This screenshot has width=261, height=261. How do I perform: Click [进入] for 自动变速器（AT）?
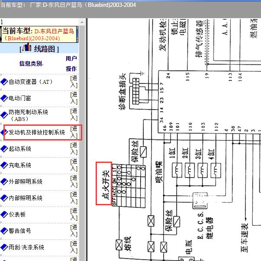[x=74, y=82]
